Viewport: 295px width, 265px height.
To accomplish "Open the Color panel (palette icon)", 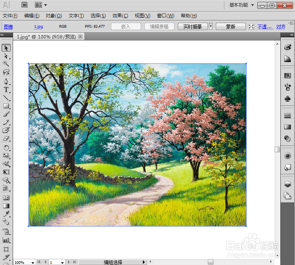I will [287, 47].
